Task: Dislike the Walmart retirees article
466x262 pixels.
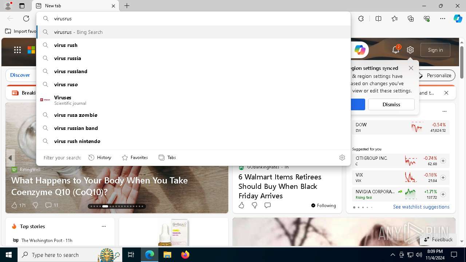Action: point(254,206)
